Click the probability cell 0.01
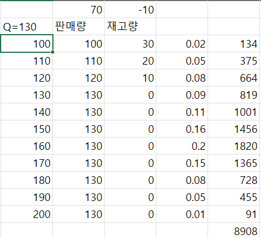The image size is (261, 238). [x=182, y=214]
